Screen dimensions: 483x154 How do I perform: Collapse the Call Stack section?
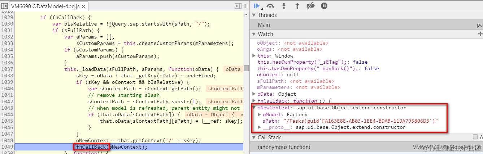[254, 137]
